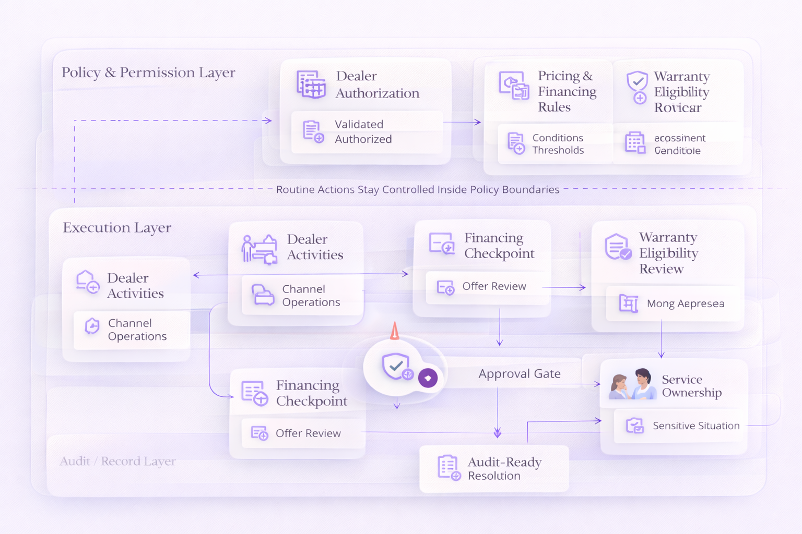Expand the Offer Review sub-item
The width and height of the screenshot is (802, 534).
[x=490, y=286]
